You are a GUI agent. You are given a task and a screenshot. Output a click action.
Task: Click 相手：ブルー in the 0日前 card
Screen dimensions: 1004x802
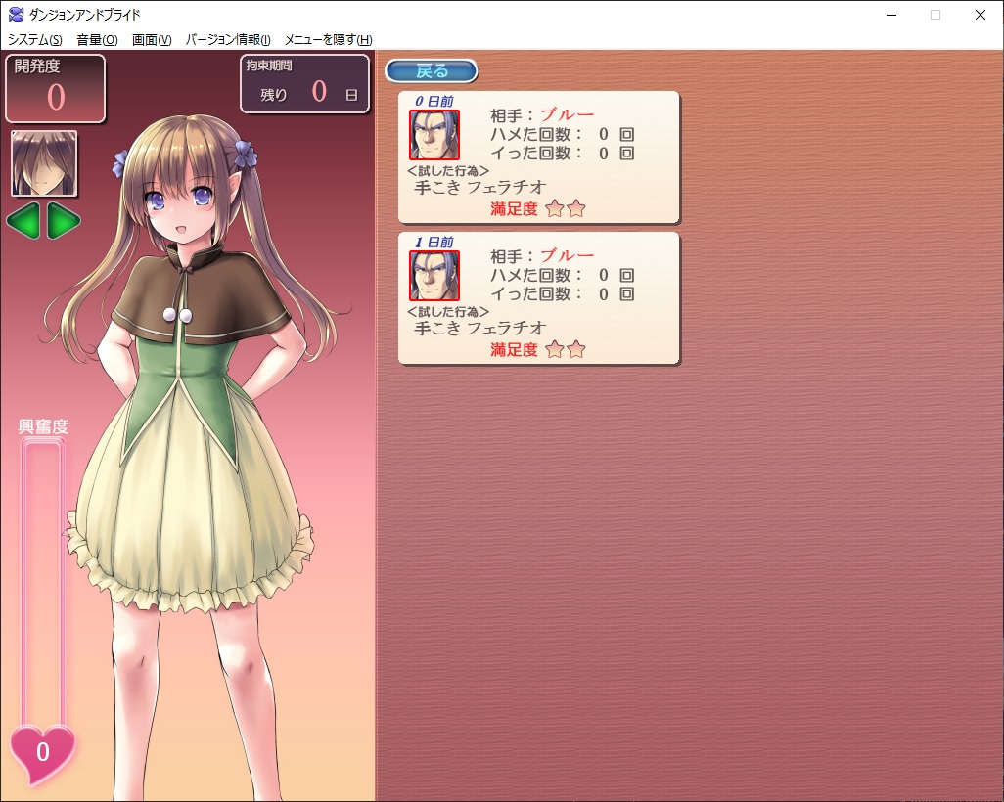542,115
